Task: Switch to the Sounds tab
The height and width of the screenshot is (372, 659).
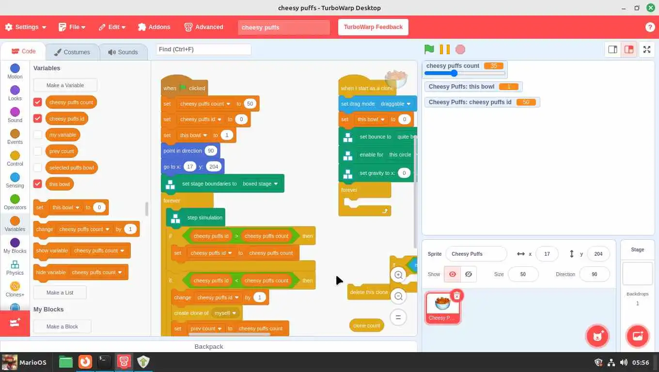Action: [123, 52]
